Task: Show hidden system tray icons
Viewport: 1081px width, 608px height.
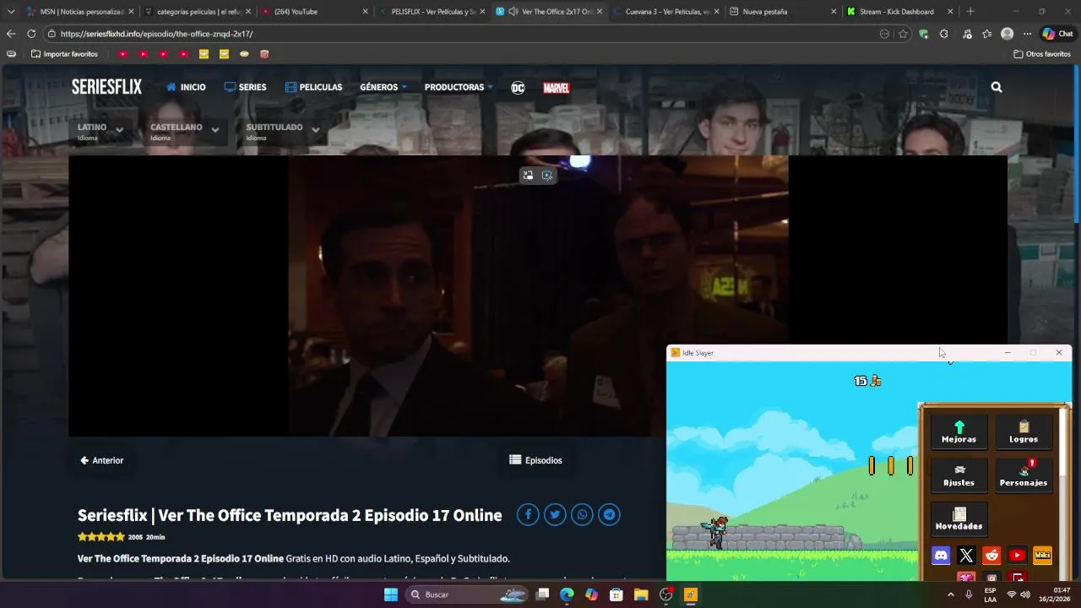Action: [950, 594]
